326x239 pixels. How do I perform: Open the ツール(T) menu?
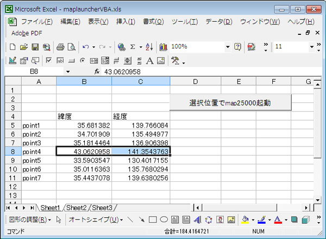(185, 21)
